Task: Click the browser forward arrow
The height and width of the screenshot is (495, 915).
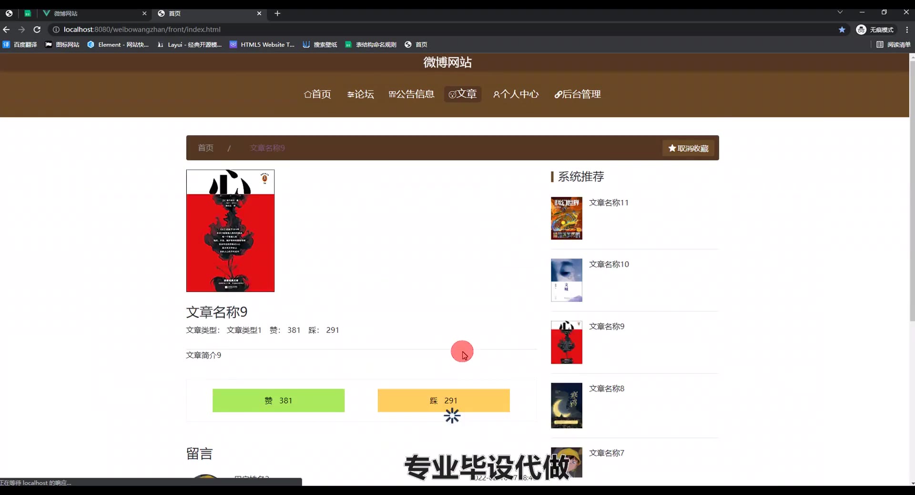Action: pyautogui.click(x=21, y=30)
